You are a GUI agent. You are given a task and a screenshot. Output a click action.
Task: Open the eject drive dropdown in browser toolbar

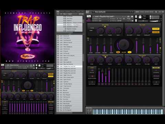pos(61,14)
